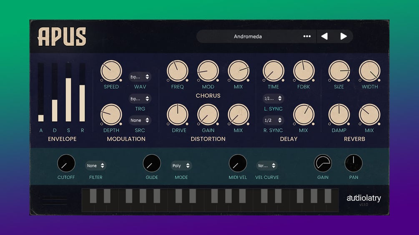Click the Modulation DEPTH knob
The width and height of the screenshot is (419, 235).
(x=111, y=114)
